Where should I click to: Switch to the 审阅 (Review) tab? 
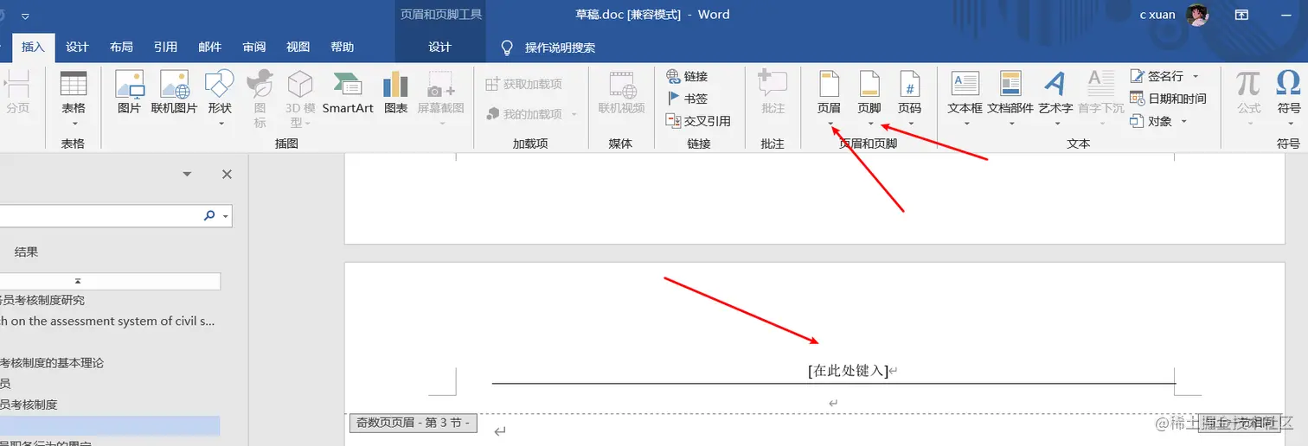point(253,48)
